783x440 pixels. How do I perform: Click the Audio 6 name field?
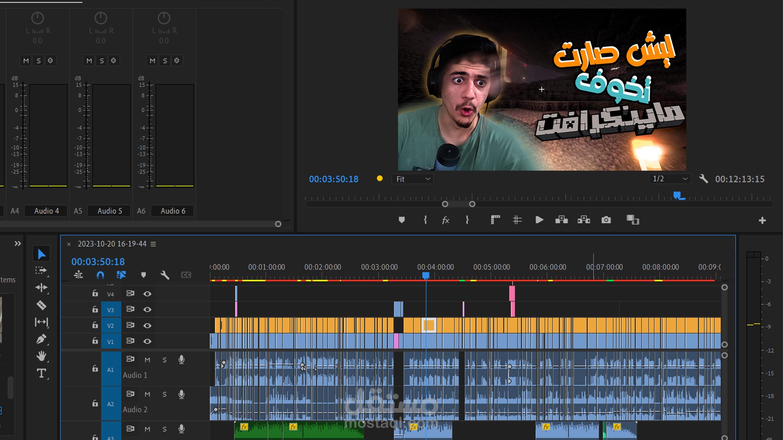pos(173,211)
